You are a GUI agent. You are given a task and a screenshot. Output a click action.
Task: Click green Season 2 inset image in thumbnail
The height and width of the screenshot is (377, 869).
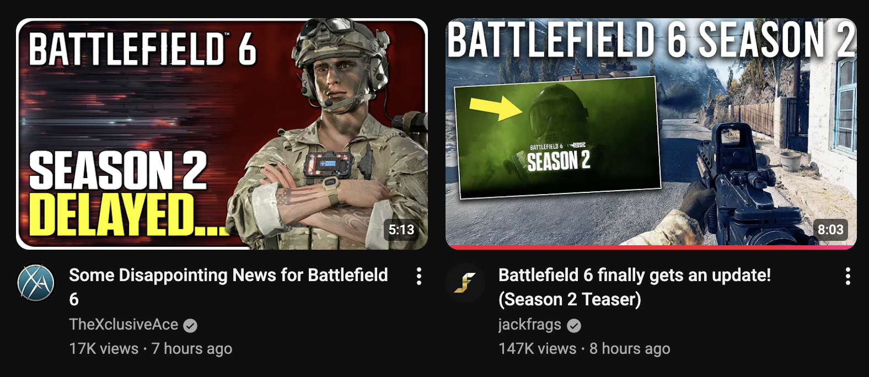pyautogui.click(x=557, y=138)
